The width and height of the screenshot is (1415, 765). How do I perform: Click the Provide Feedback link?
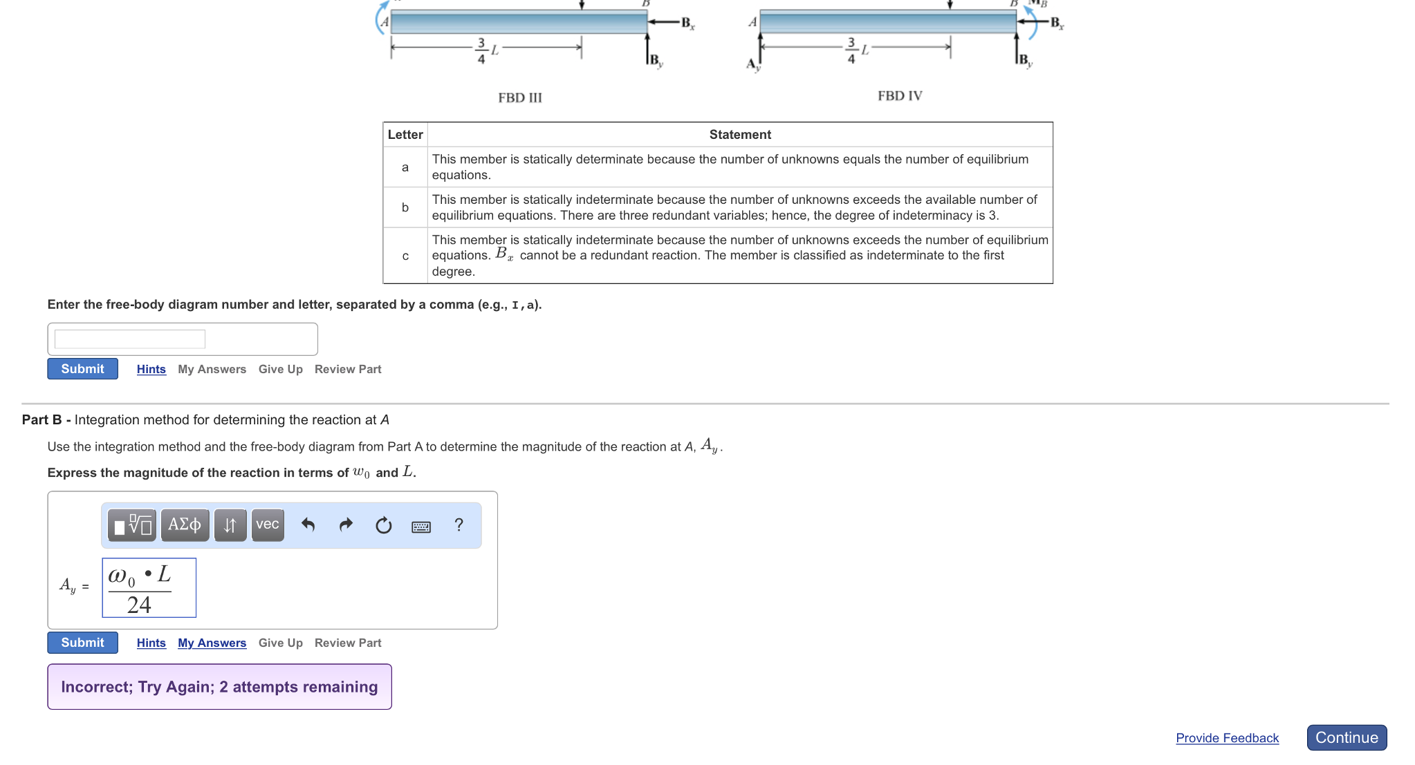click(x=1228, y=737)
